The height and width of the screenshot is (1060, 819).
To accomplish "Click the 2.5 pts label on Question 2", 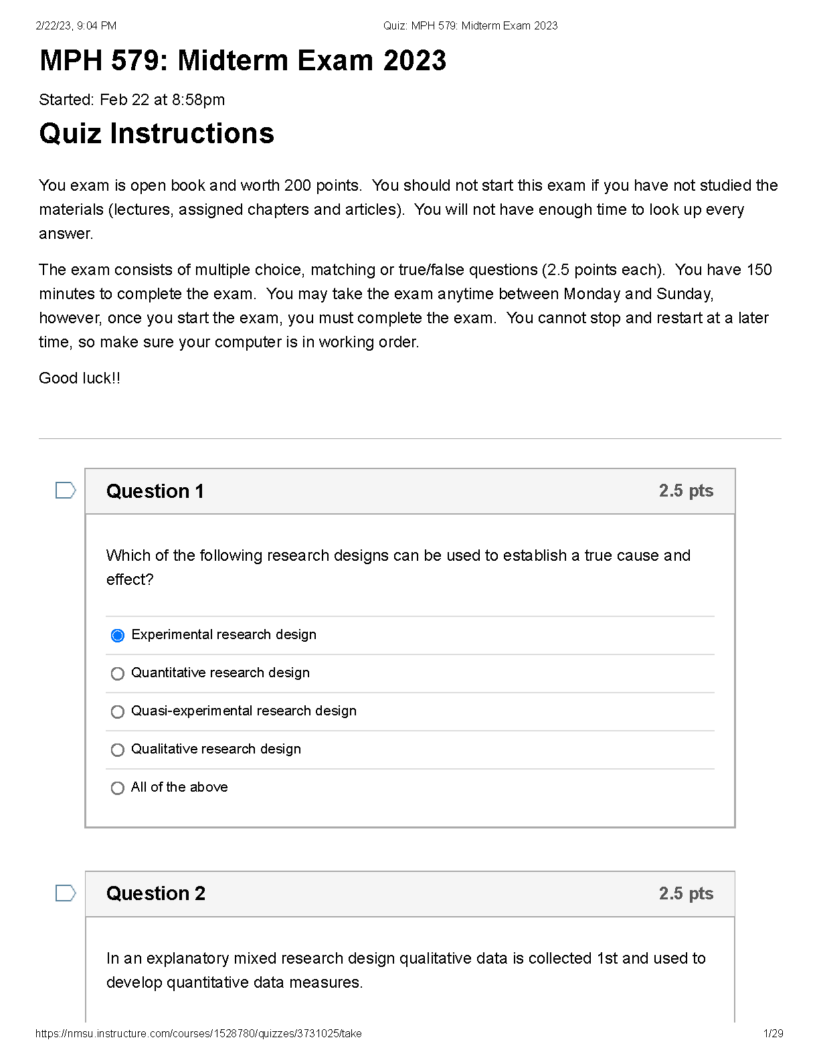I will 686,893.
